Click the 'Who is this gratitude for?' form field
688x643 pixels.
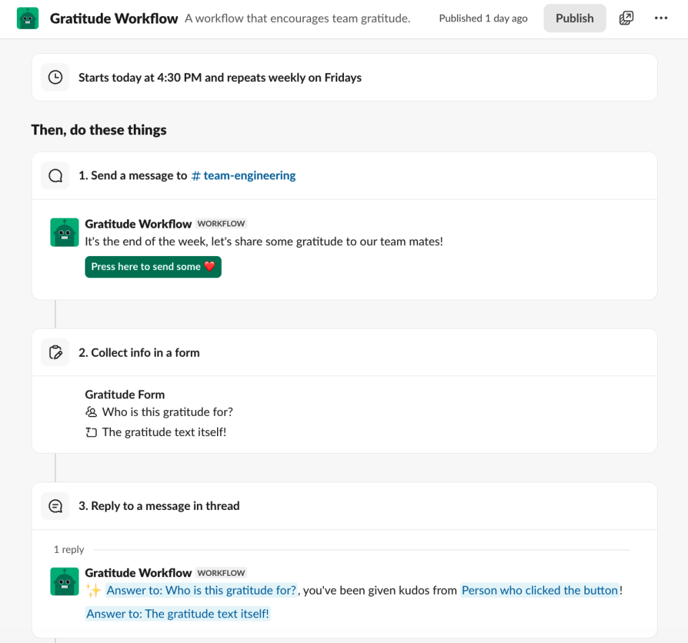[167, 412]
